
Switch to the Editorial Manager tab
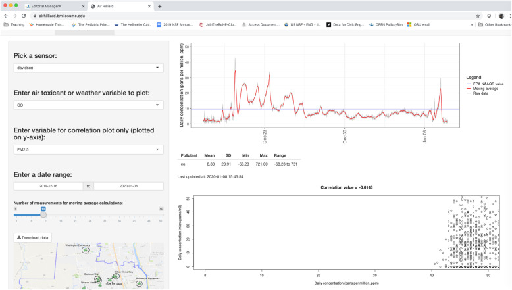pos(49,5)
